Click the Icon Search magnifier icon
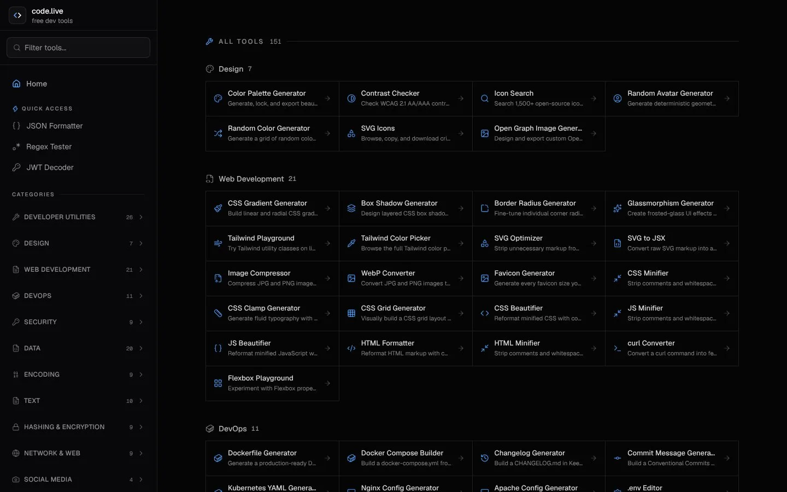787x492 pixels. click(485, 99)
